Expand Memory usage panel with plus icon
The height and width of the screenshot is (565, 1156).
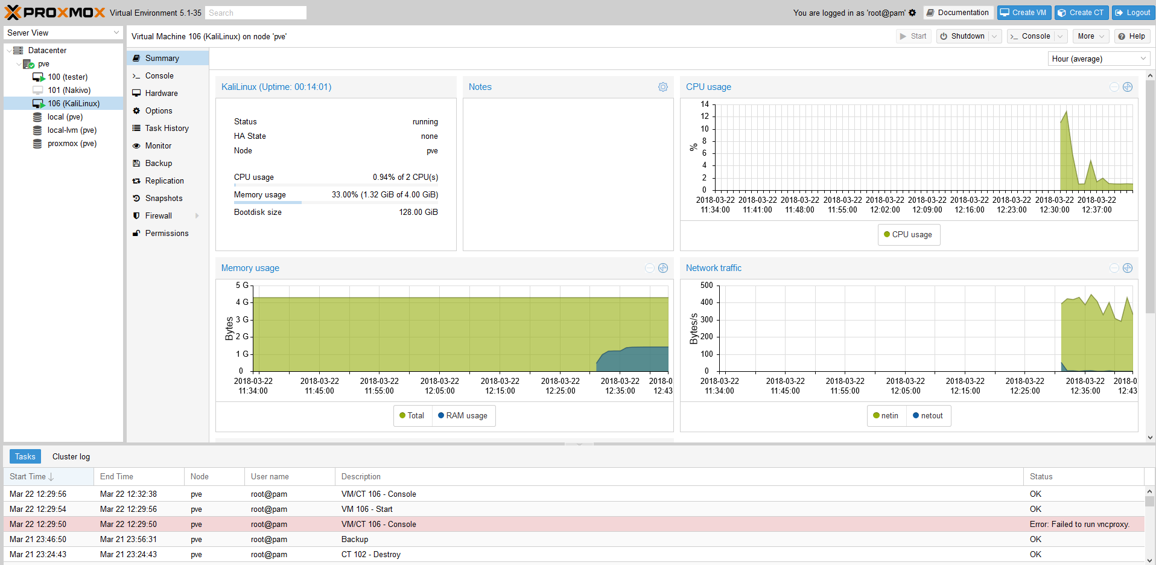point(663,268)
